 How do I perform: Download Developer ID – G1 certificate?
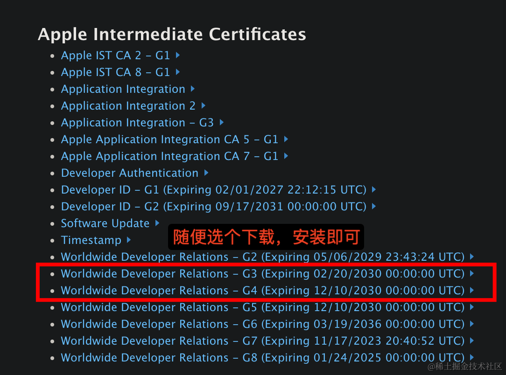(214, 189)
